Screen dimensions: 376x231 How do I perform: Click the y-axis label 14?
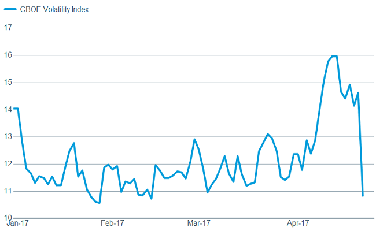(8, 109)
